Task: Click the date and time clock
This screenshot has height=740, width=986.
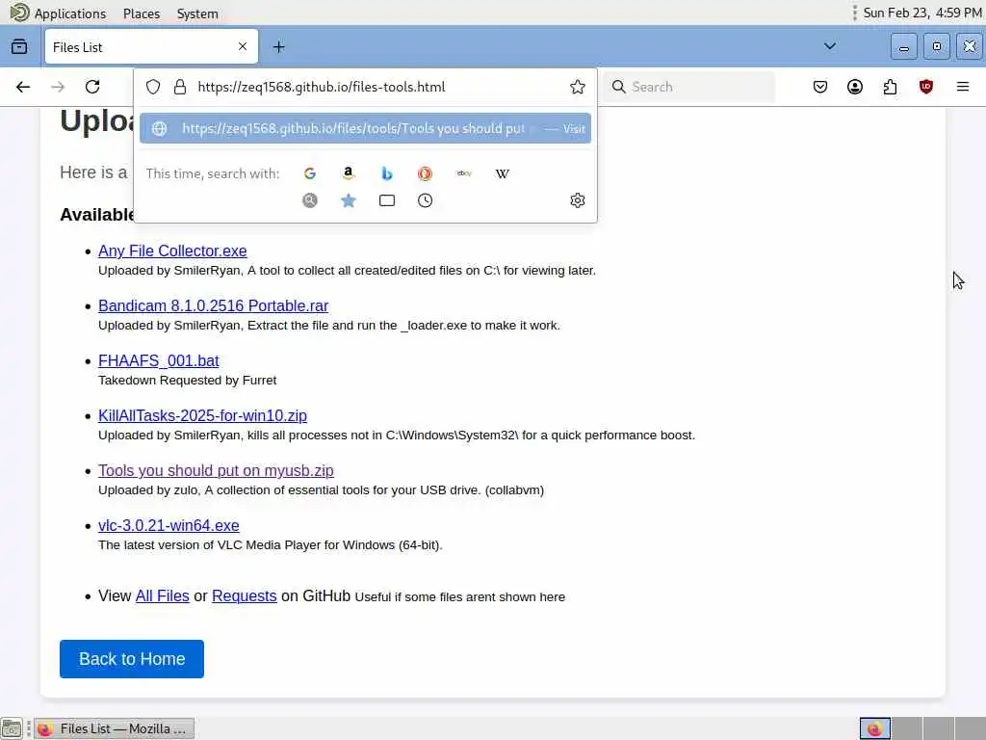Action: coord(921,13)
